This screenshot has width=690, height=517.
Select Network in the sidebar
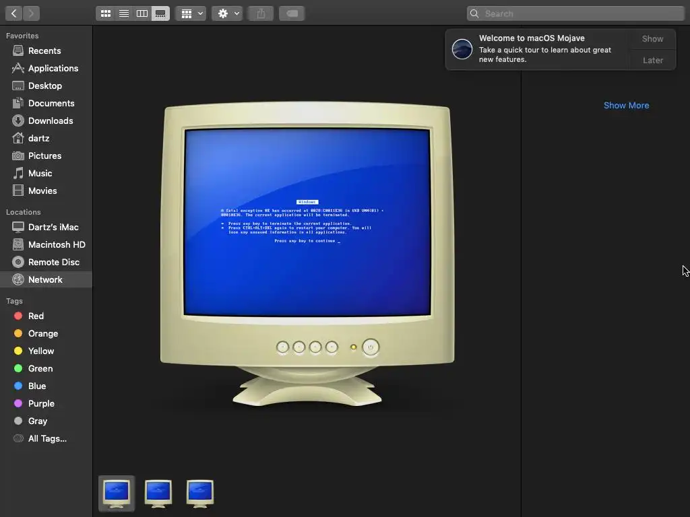tap(46, 279)
